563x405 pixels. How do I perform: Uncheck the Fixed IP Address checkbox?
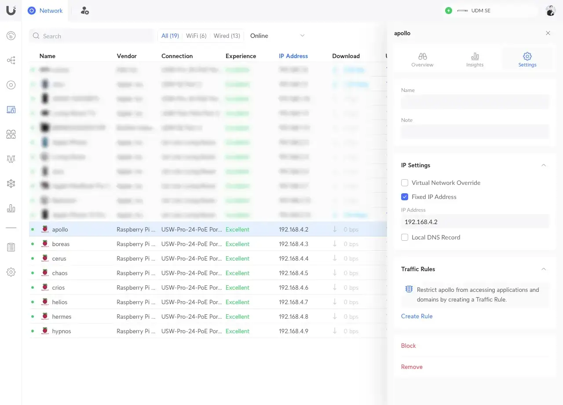(405, 197)
